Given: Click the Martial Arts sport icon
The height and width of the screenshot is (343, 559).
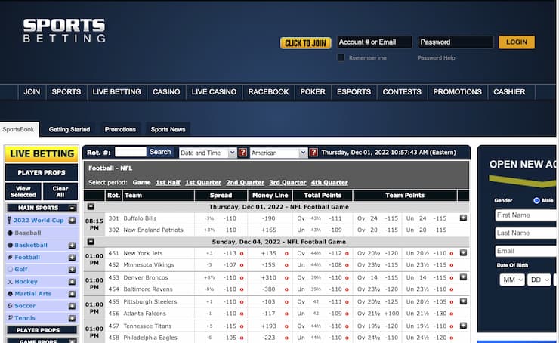Looking at the screenshot, I should pyautogui.click(x=10, y=293).
